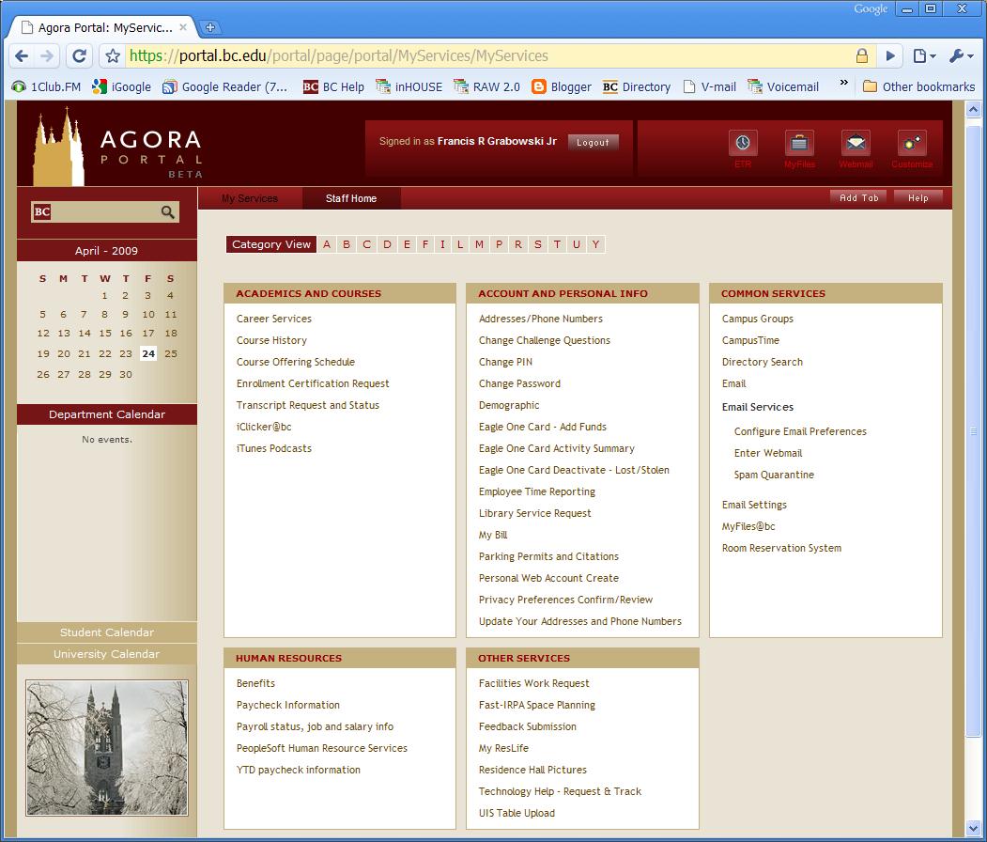The height and width of the screenshot is (842, 987).
Task: Click the search magnifier in BC search box
Action: click(x=167, y=212)
